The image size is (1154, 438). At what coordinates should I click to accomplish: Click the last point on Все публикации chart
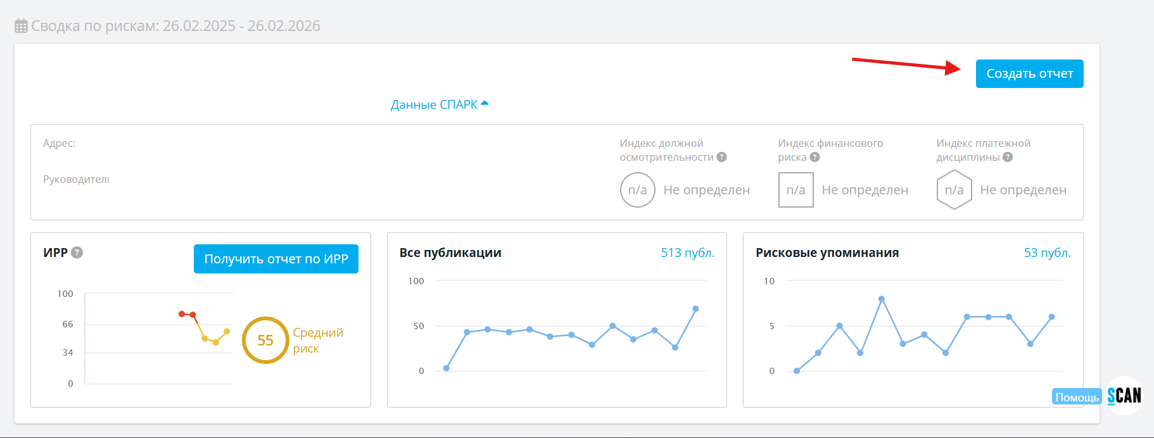[695, 309]
